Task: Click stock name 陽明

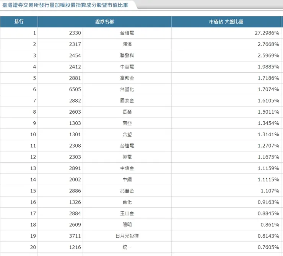Action: [127, 225]
